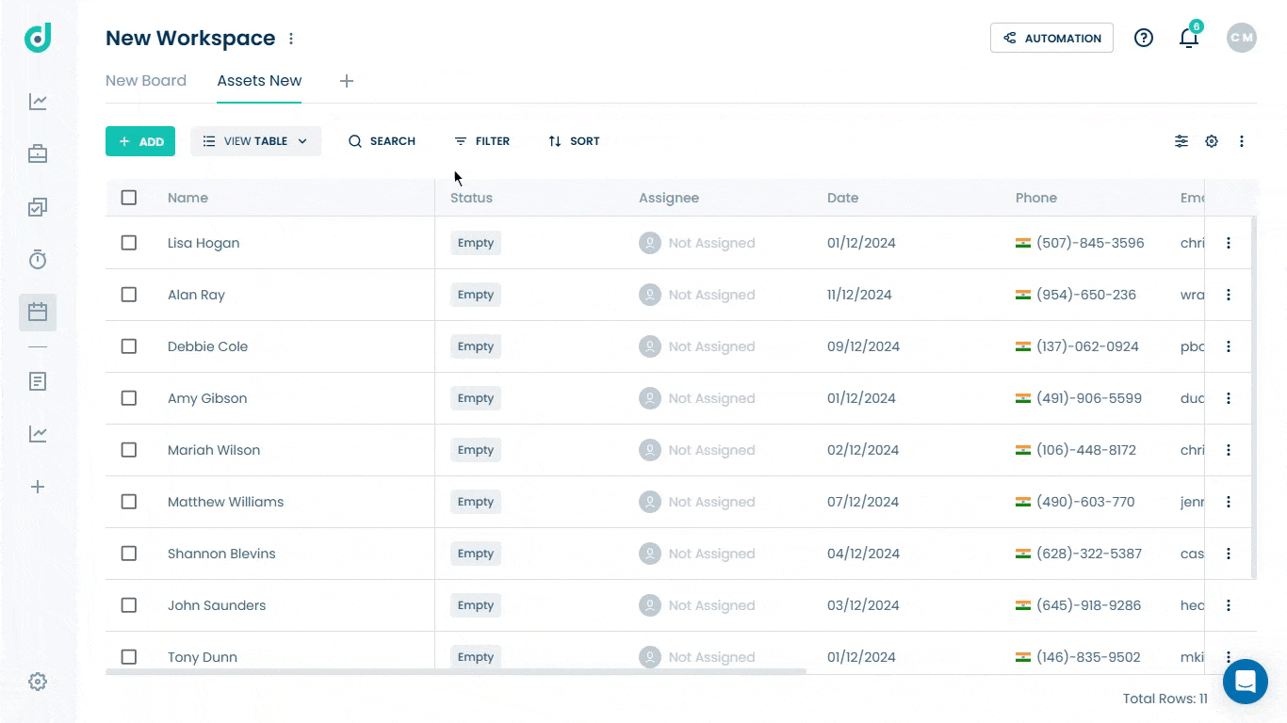Open the stopwatch timer icon in sidebar
Viewport: 1287px width, 723px height.
click(38, 260)
